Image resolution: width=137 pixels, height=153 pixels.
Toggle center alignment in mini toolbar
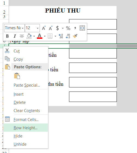tap(22, 36)
